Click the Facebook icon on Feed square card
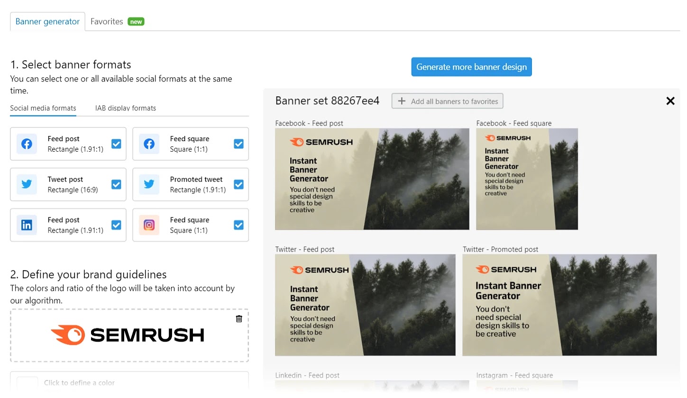 click(x=149, y=144)
